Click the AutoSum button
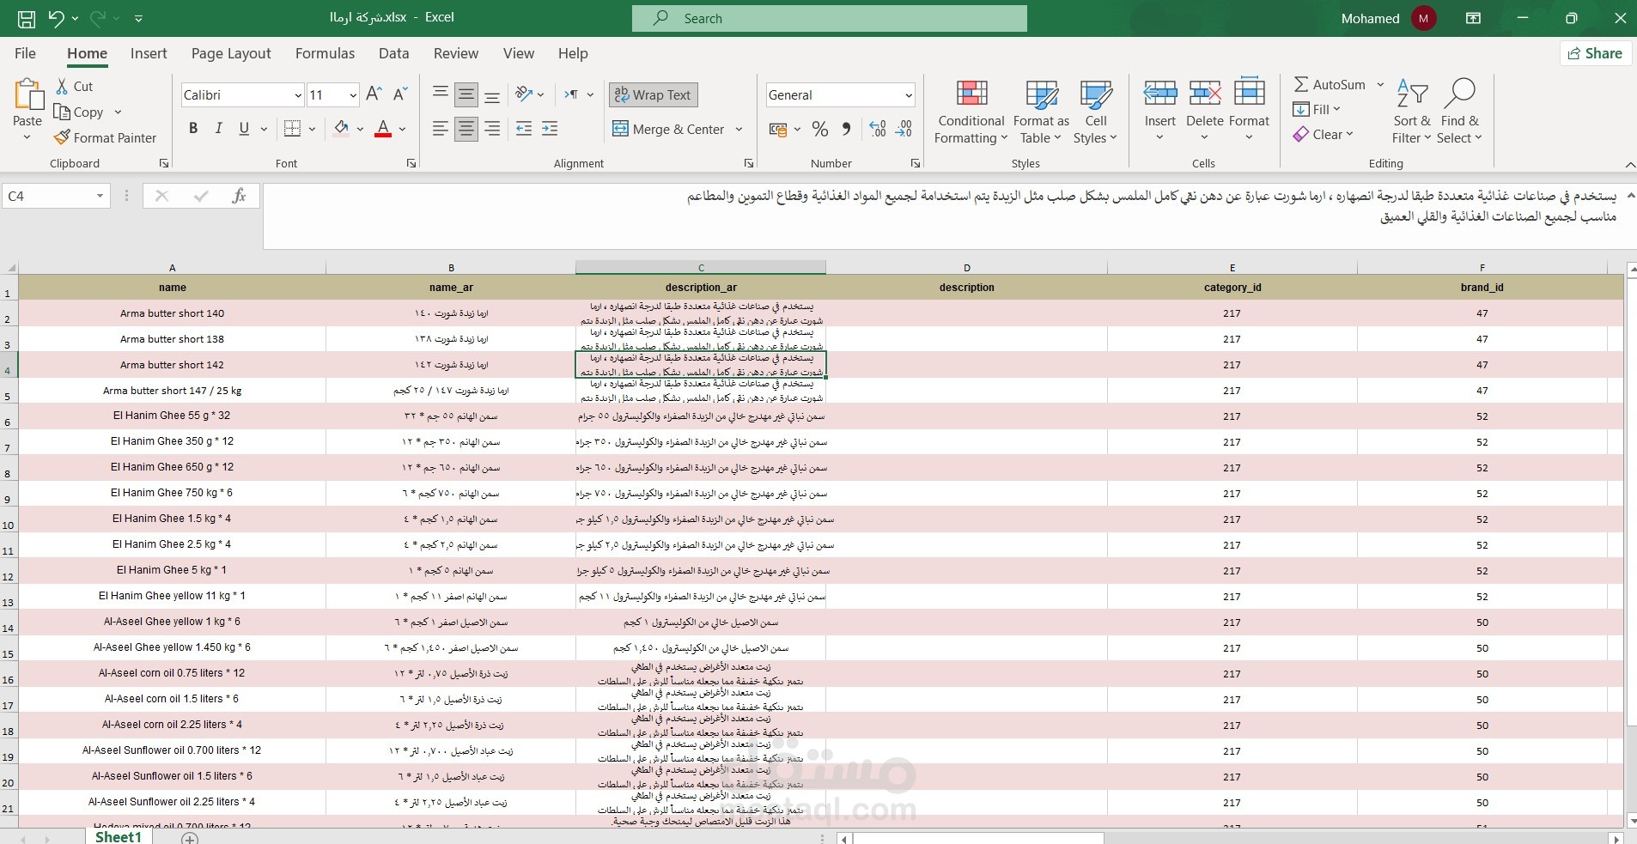 coord(1330,84)
